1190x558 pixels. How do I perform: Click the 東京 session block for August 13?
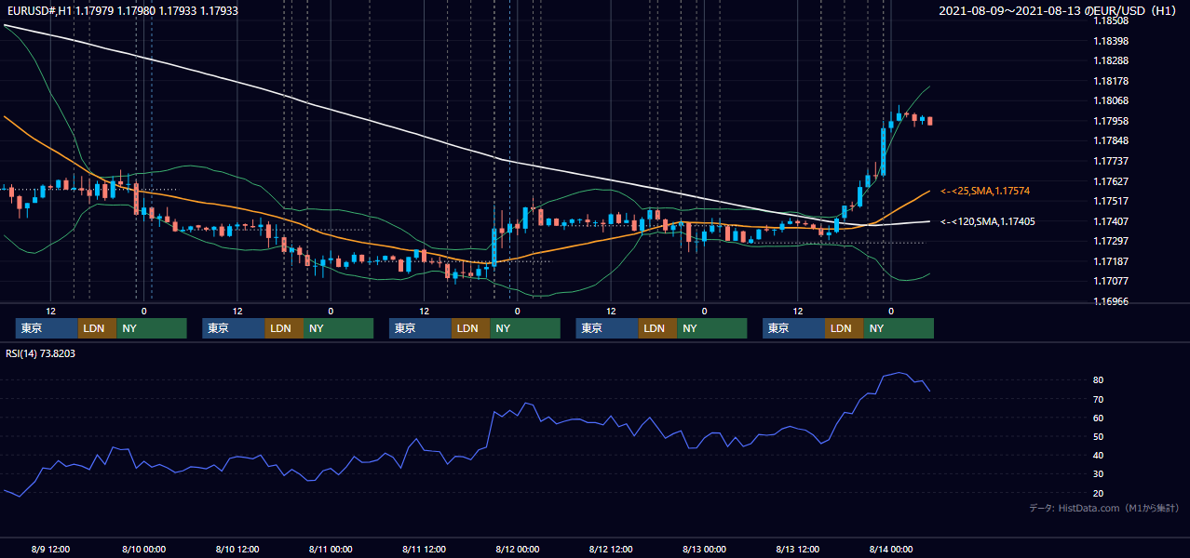pos(793,328)
